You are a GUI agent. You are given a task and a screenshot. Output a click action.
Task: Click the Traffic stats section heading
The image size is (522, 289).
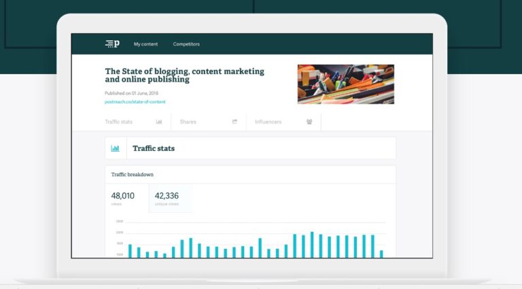(154, 148)
